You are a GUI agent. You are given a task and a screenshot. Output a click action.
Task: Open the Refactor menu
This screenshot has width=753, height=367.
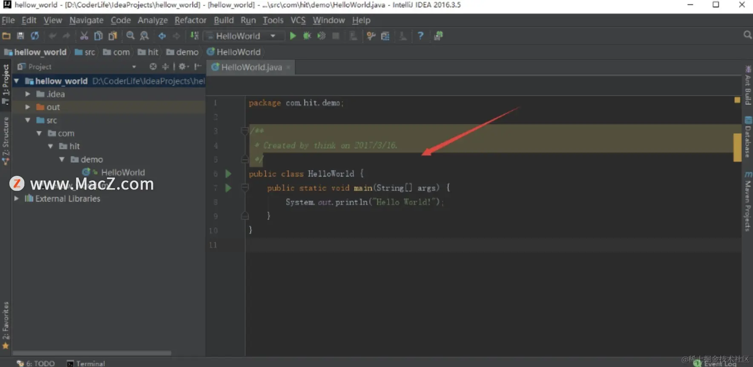pyautogui.click(x=190, y=20)
